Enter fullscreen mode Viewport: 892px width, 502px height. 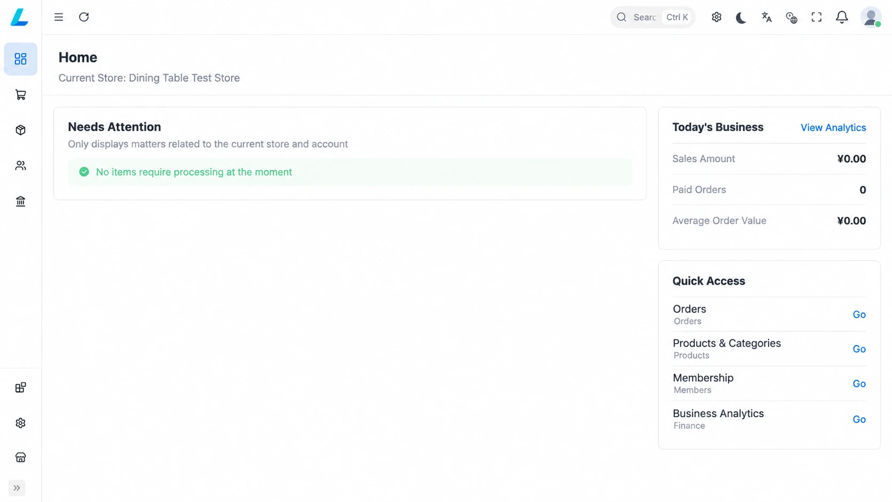(x=816, y=17)
